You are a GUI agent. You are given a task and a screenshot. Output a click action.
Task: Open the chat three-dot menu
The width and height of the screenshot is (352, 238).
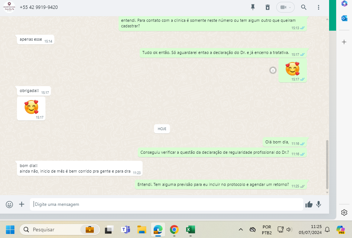click(318, 7)
